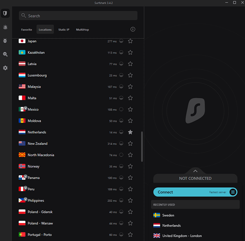Open the Settings gear in sidebar

pos(5,68)
